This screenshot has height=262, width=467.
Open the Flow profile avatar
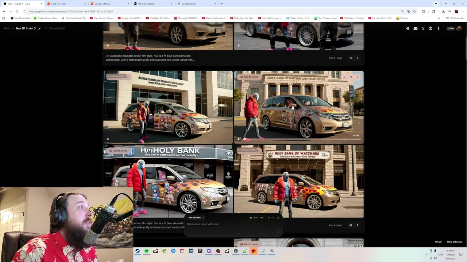[x=459, y=28]
